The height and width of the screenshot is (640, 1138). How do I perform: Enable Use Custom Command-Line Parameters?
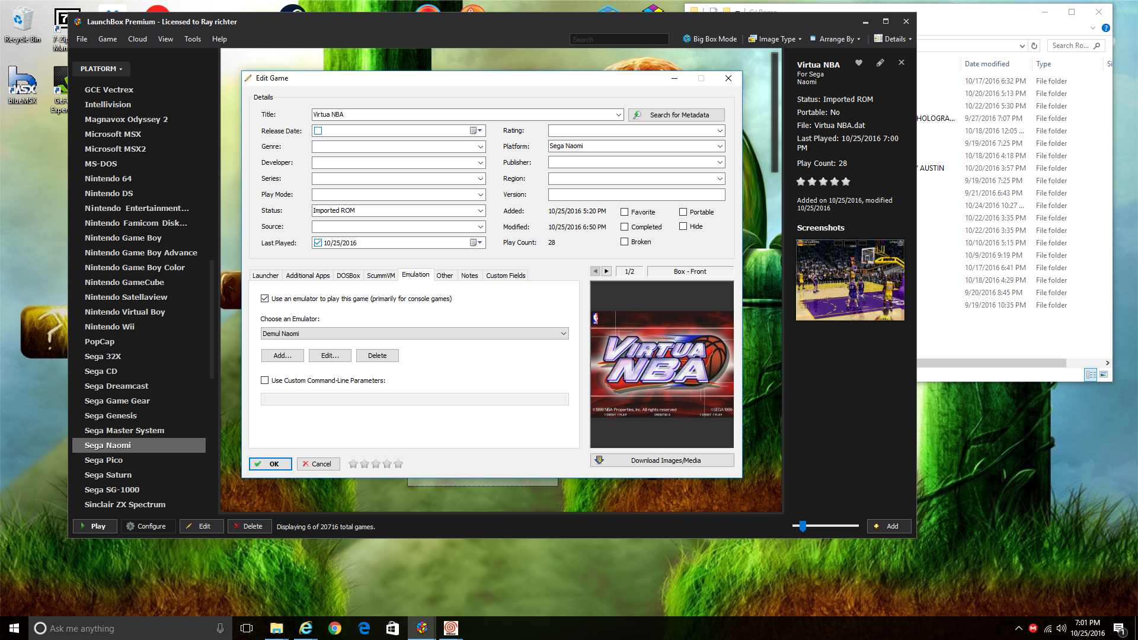(264, 380)
